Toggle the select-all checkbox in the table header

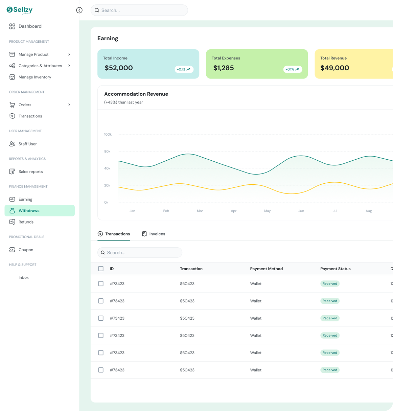pyautogui.click(x=101, y=269)
